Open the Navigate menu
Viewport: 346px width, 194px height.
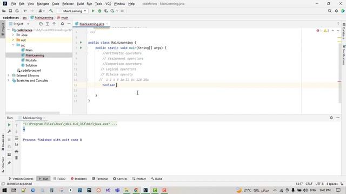click(x=43, y=4)
